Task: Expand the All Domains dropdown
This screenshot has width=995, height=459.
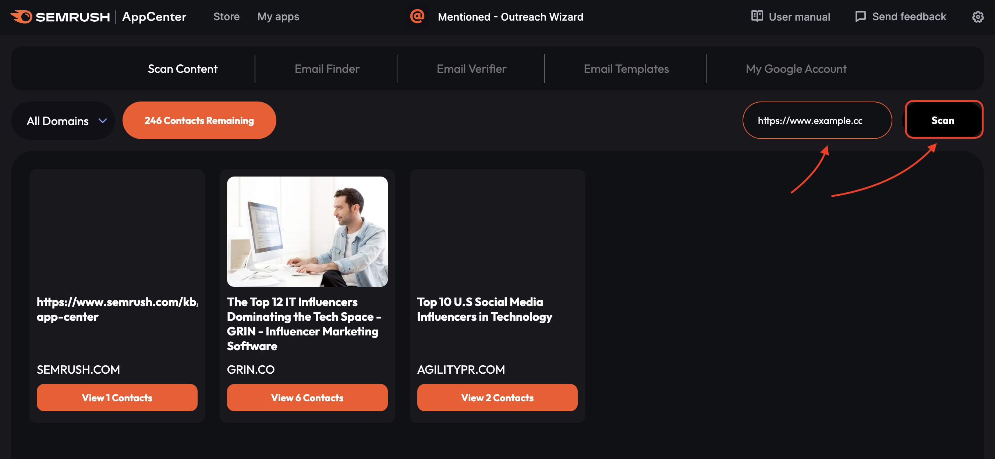Action: click(x=63, y=120)
